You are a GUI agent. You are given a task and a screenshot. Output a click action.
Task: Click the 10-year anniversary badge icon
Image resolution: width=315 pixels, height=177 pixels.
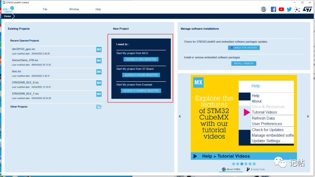[x=263, y=9]
